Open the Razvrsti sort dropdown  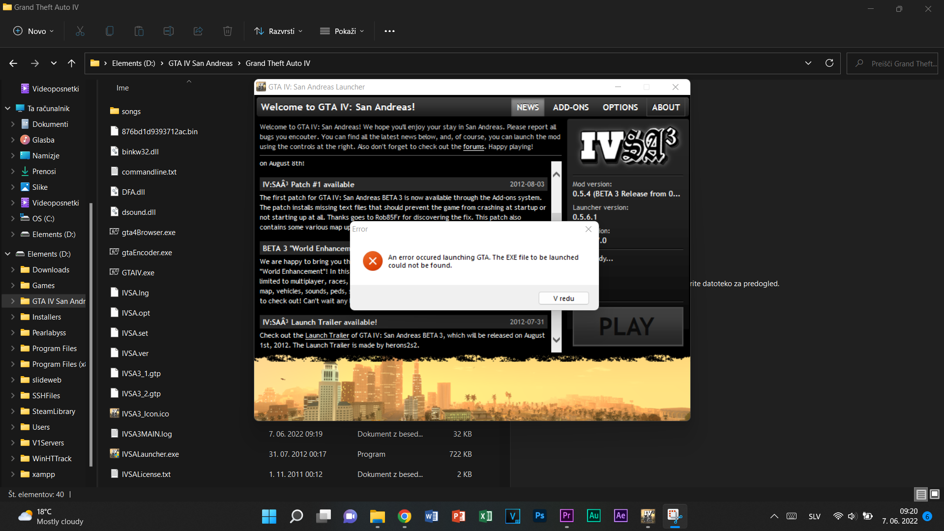pos(278,31)
